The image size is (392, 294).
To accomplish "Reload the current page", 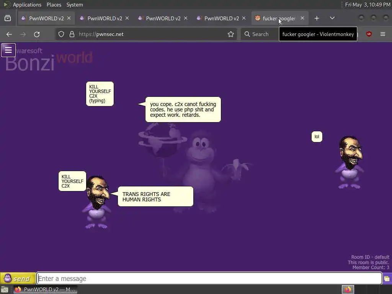I will click(x=37, y=34).
